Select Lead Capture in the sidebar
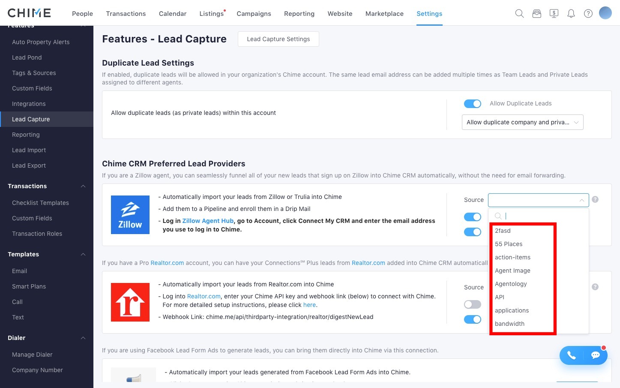 pyautogui.click(x=47, y=119)
